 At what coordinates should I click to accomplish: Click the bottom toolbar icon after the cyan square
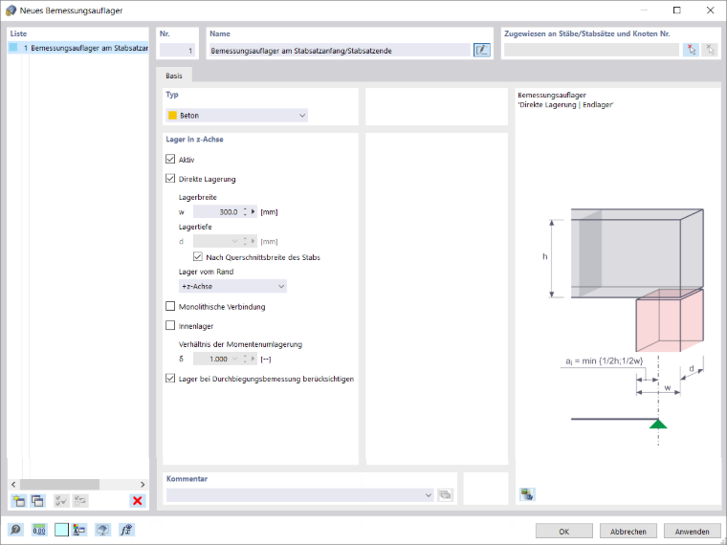[x=79, y=530]
